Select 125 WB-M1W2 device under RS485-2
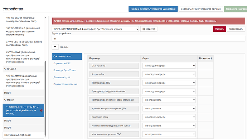Viewport: 247px width, 139px height. pos(23,81)
